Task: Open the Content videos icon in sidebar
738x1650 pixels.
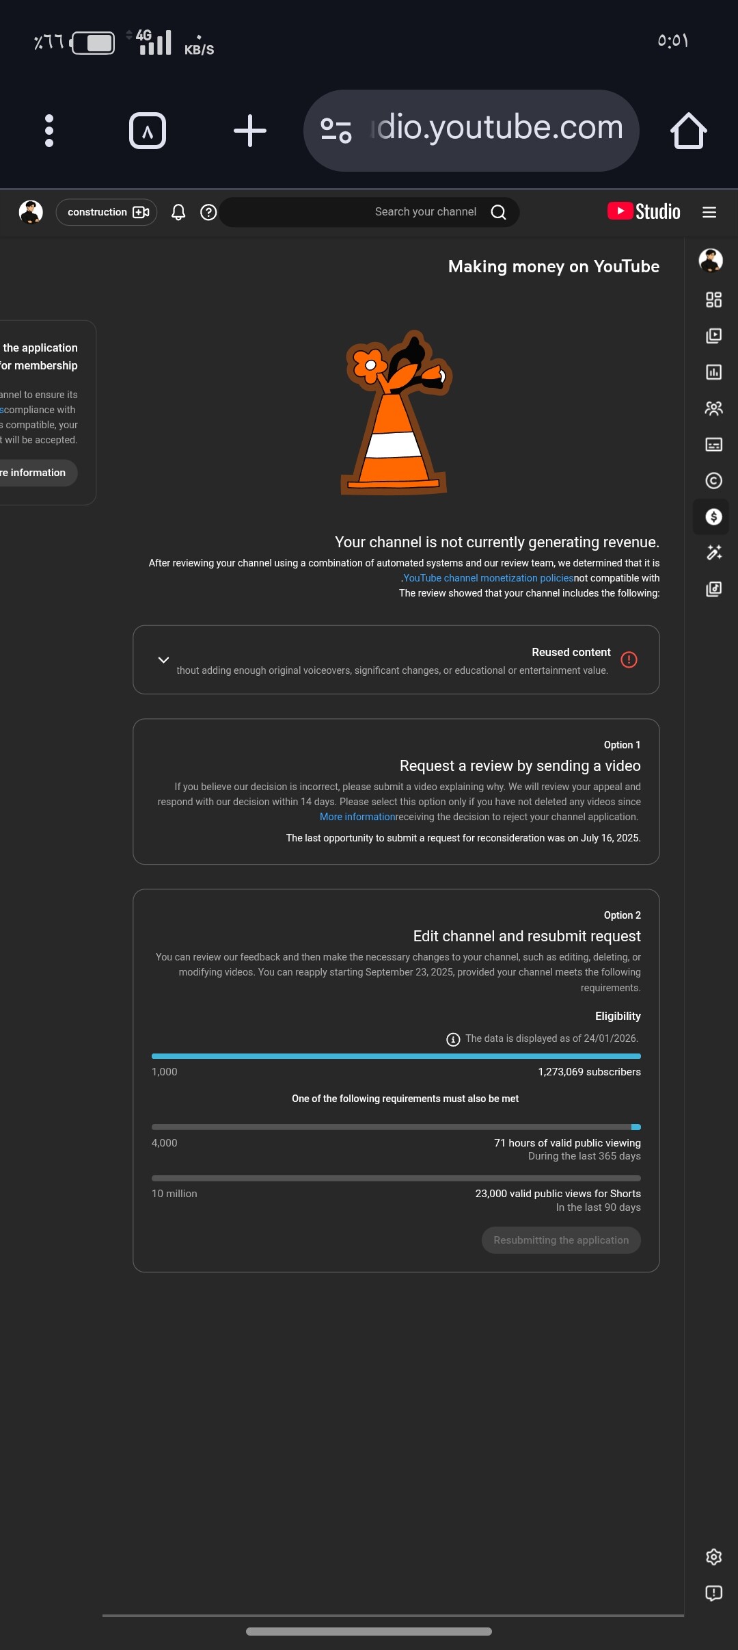Action: click(713, 336)
